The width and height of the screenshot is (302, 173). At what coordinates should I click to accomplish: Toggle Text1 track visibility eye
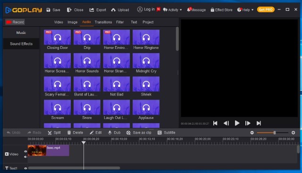[x=25, y=168]
